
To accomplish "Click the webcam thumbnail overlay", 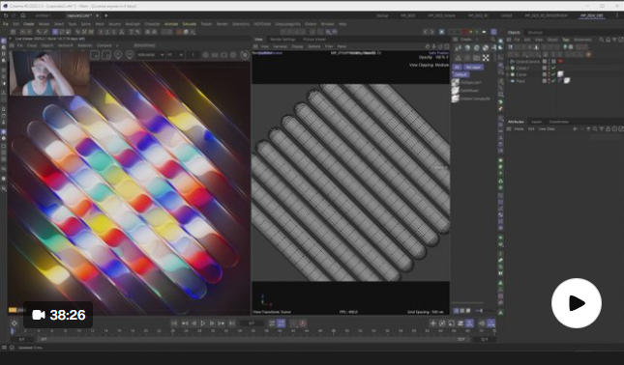I will [49, 73].
